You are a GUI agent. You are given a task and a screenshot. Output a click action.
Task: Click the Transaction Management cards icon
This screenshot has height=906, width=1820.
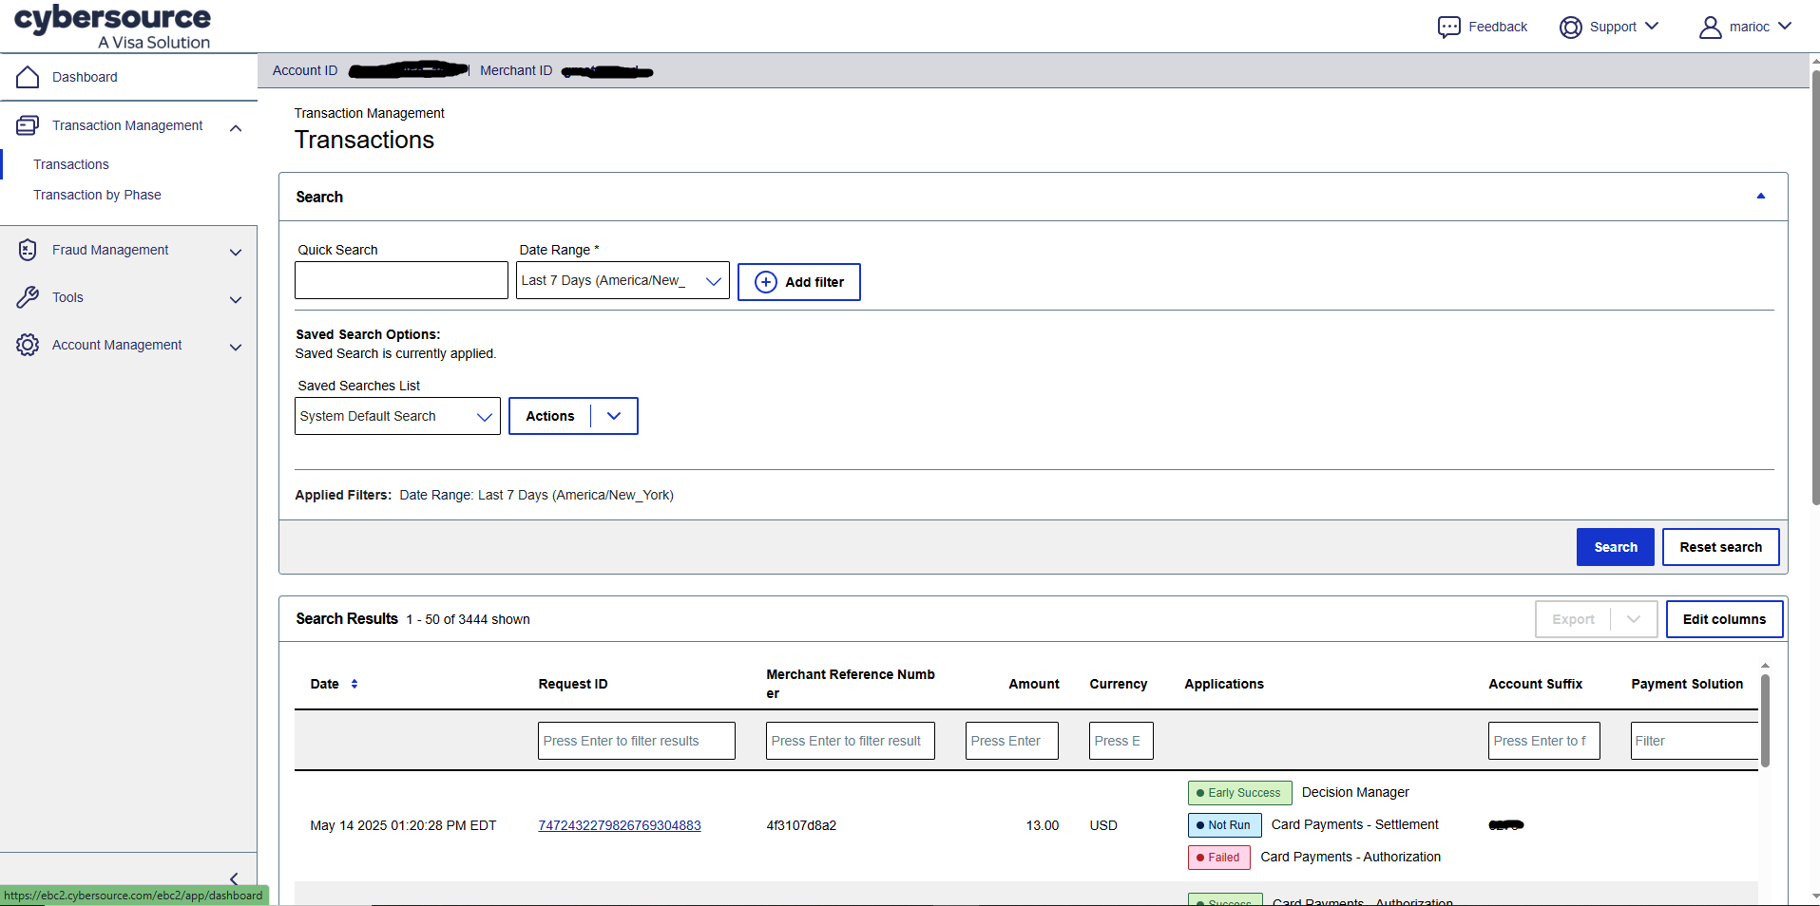click(x=28, y=125)
